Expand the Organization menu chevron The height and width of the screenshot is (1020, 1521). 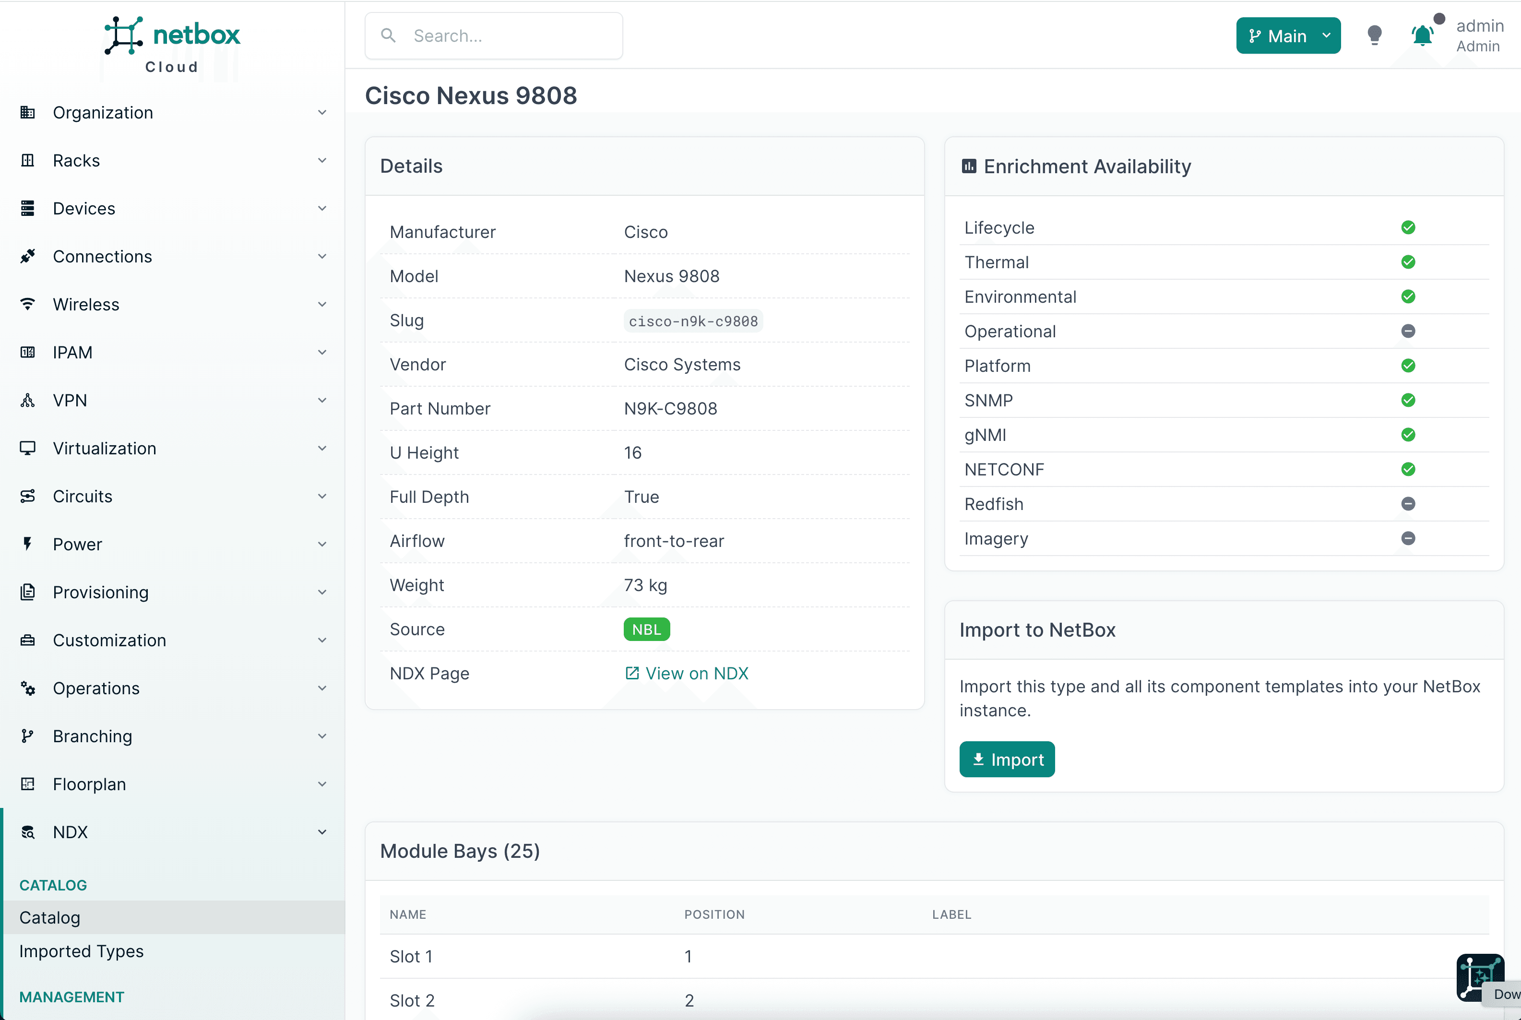tap(322, 113)
